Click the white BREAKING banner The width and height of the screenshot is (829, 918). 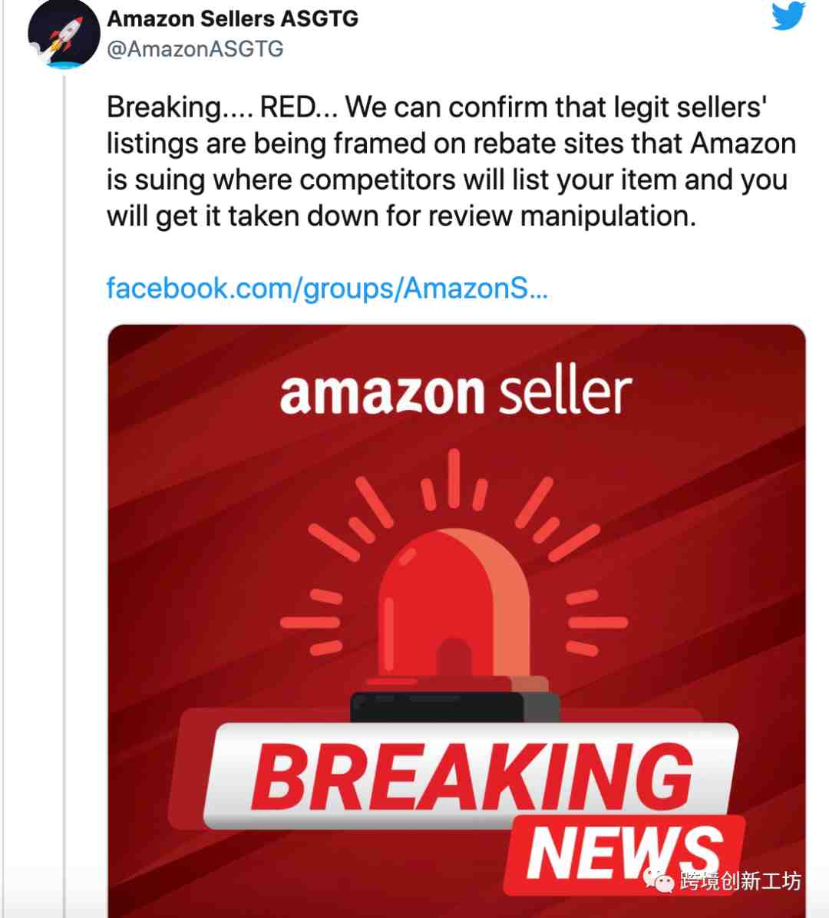click(471, 775)
